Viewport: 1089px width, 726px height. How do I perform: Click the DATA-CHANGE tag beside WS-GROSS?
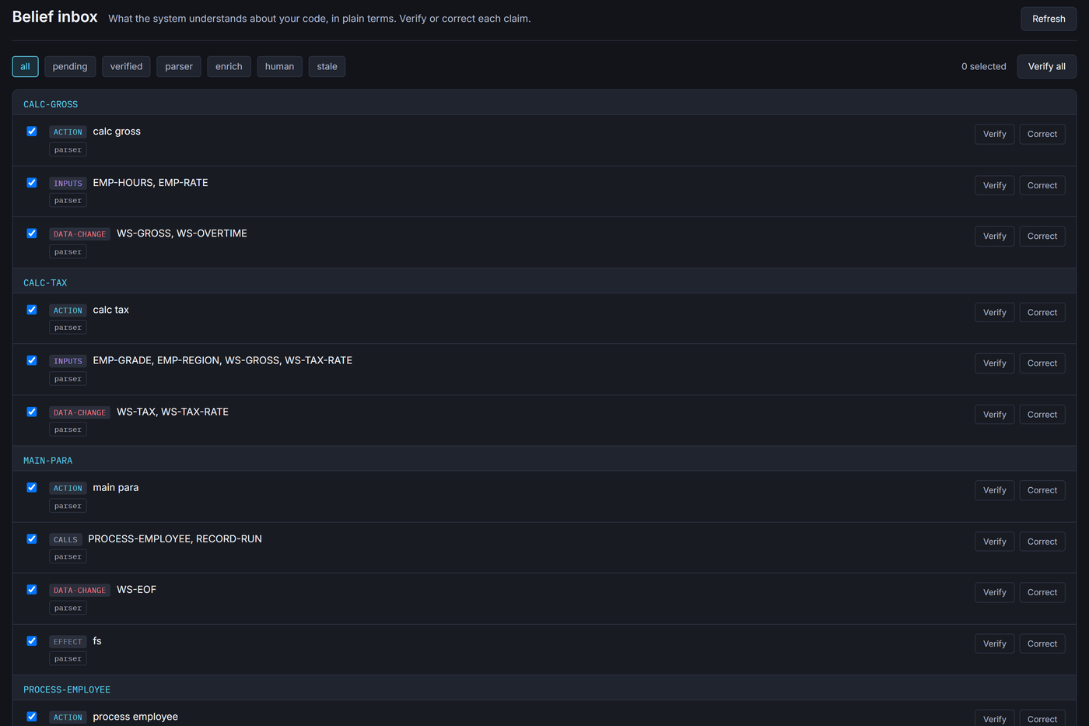click(79, 234)
